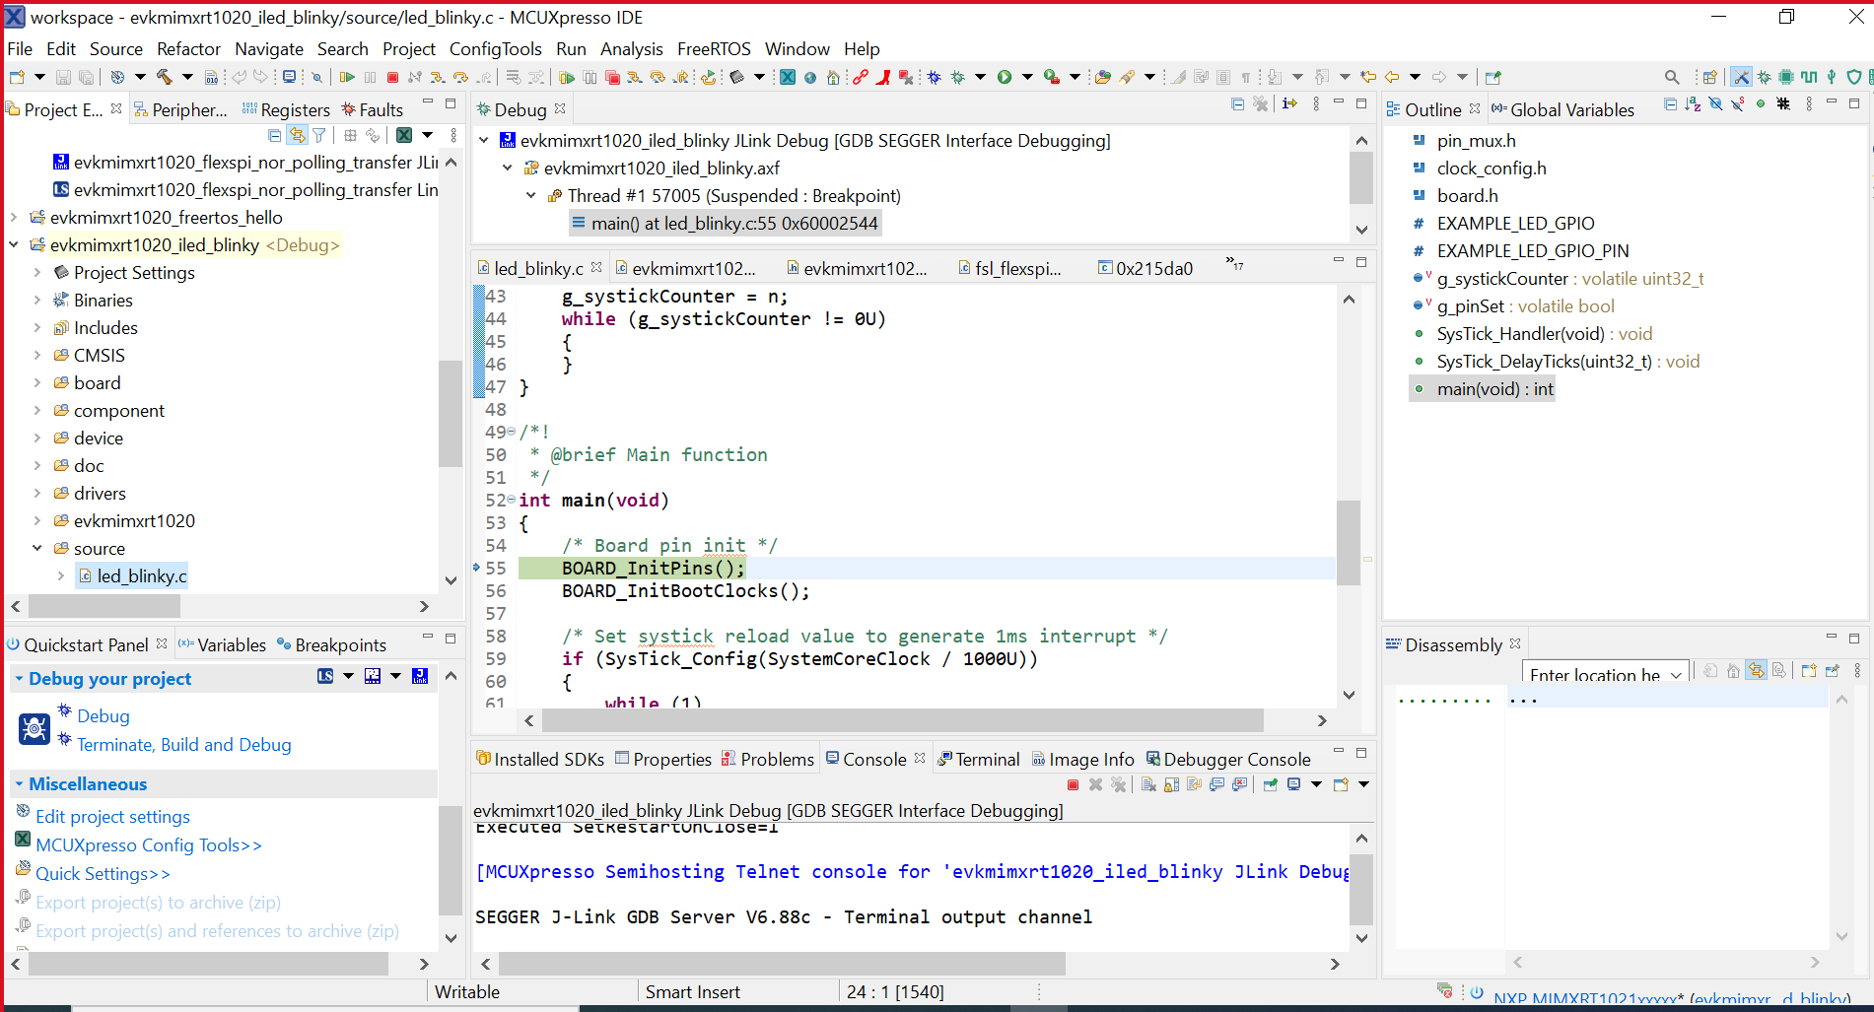
Task: Sort Outline entries alphabetically
Action: (1693, 103)
